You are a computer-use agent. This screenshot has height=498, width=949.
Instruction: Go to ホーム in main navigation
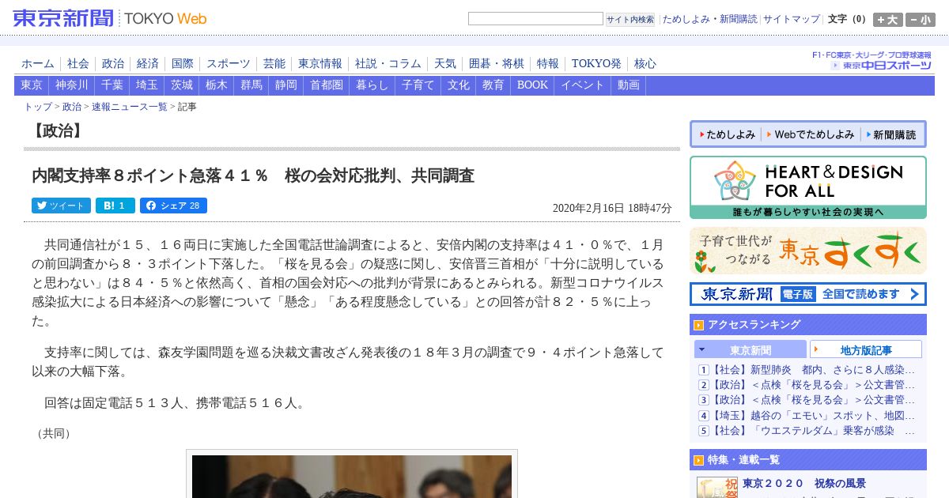click(x=38, y=63)
